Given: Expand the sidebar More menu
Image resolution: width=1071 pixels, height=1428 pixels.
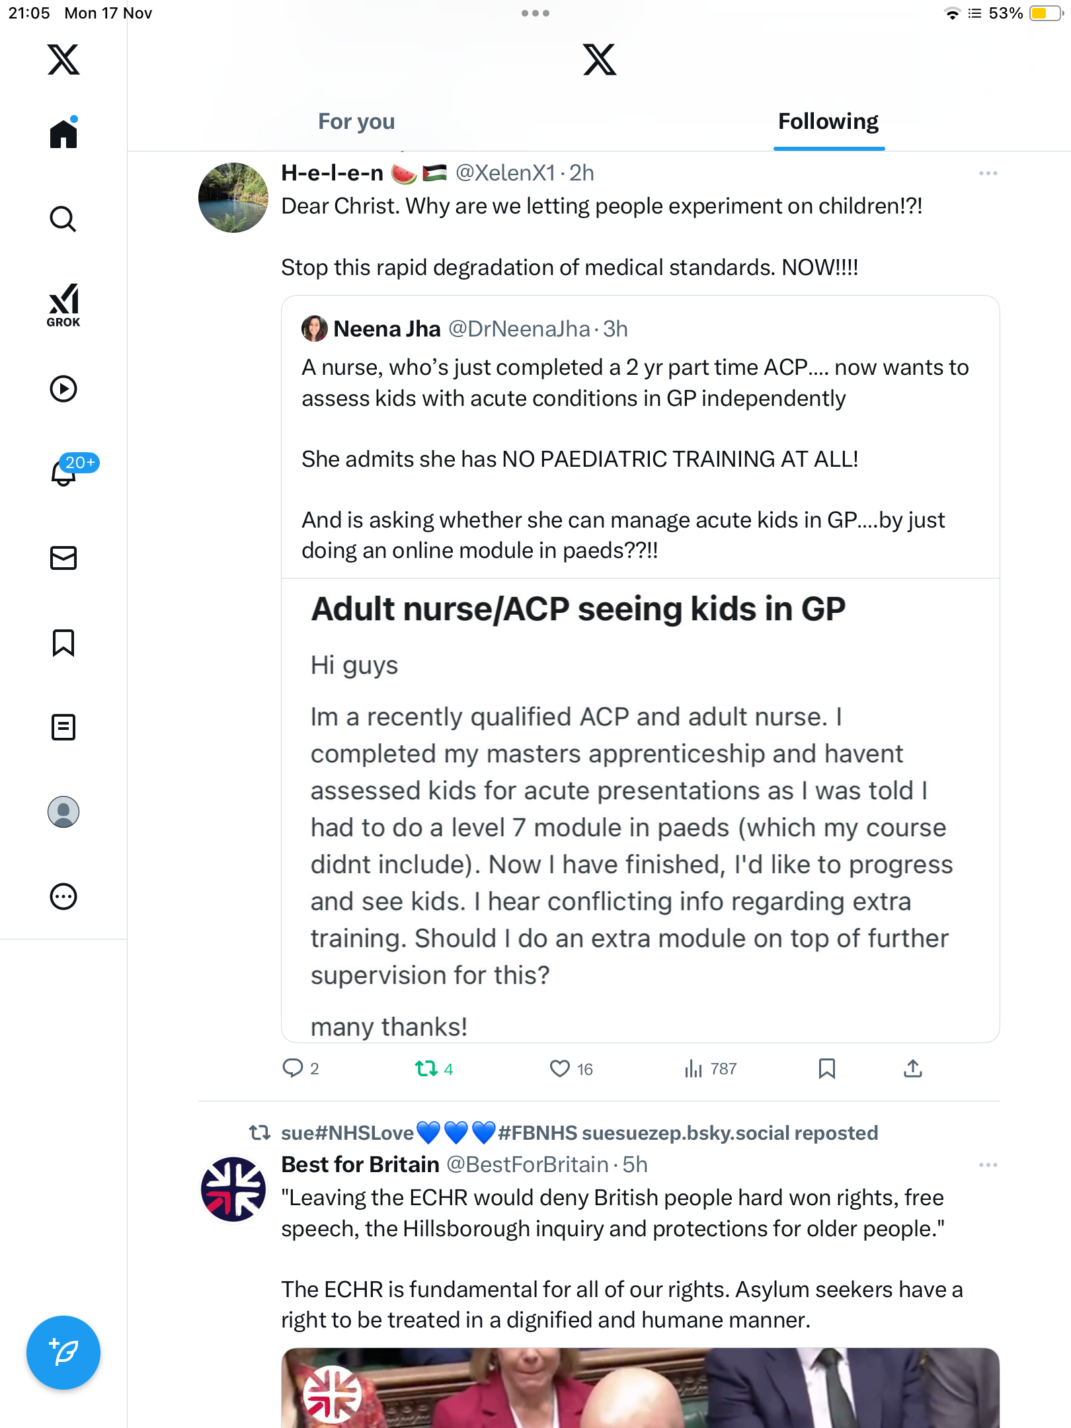Looking at the screenshot, I should (63, 896).
